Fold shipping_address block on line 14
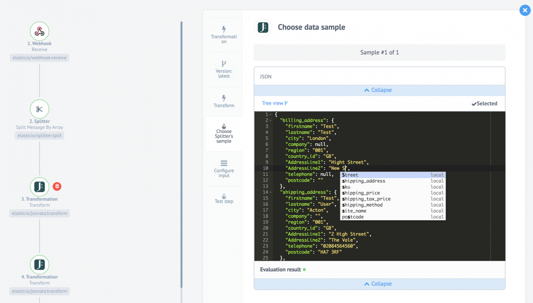 pyautogui.click(x=271, y=192)
